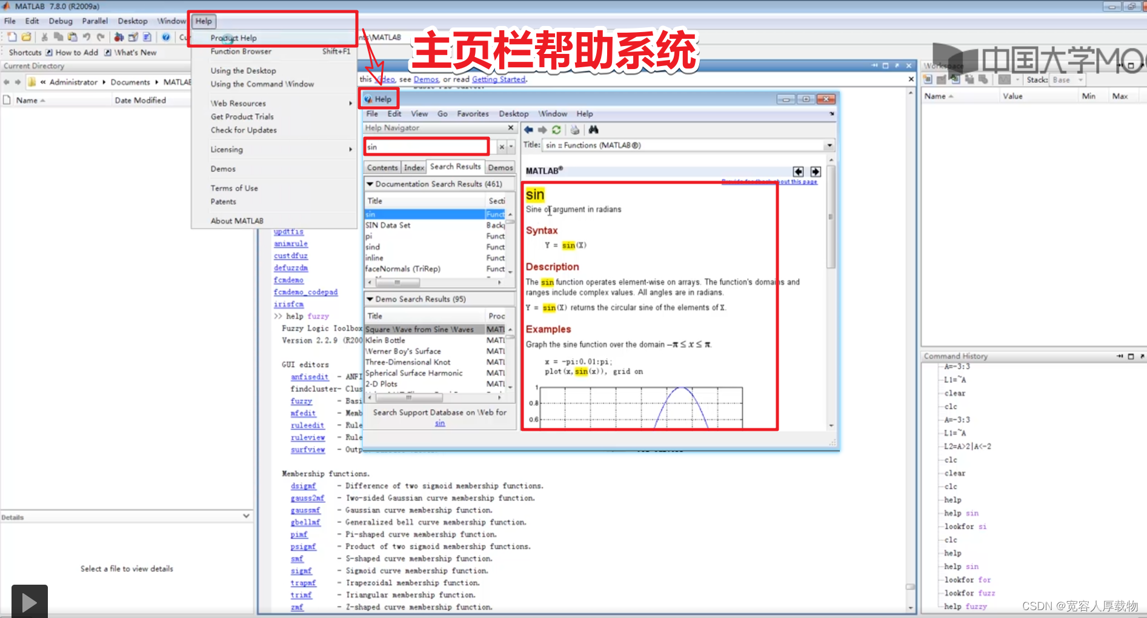
Task: Click the video play button overlay
Action: (29, 602)
